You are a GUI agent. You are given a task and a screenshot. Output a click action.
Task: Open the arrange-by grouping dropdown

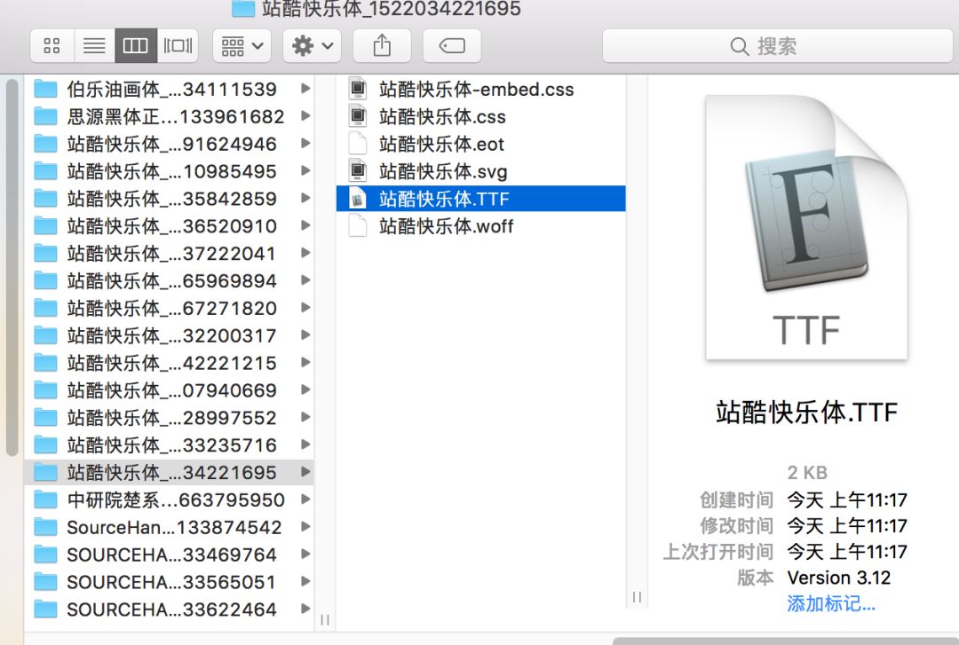point(242,46)
